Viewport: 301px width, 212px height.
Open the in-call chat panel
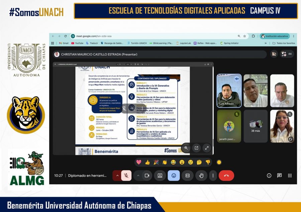coord(280,176)
